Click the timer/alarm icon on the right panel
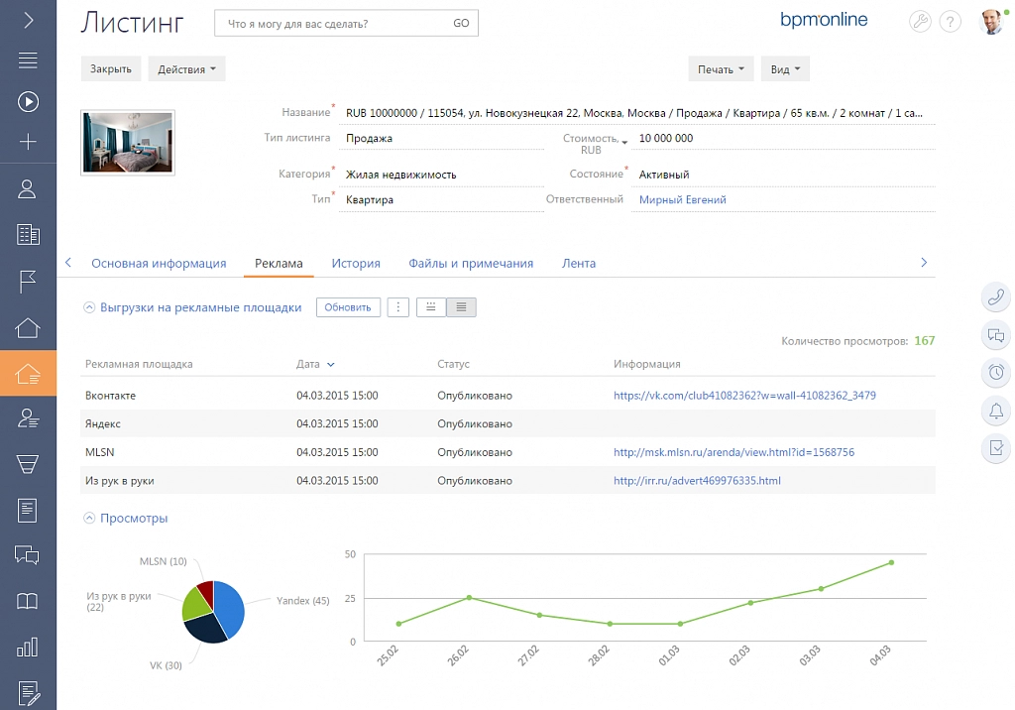Viewport: 1015px width, 710px height. (995, 373)
